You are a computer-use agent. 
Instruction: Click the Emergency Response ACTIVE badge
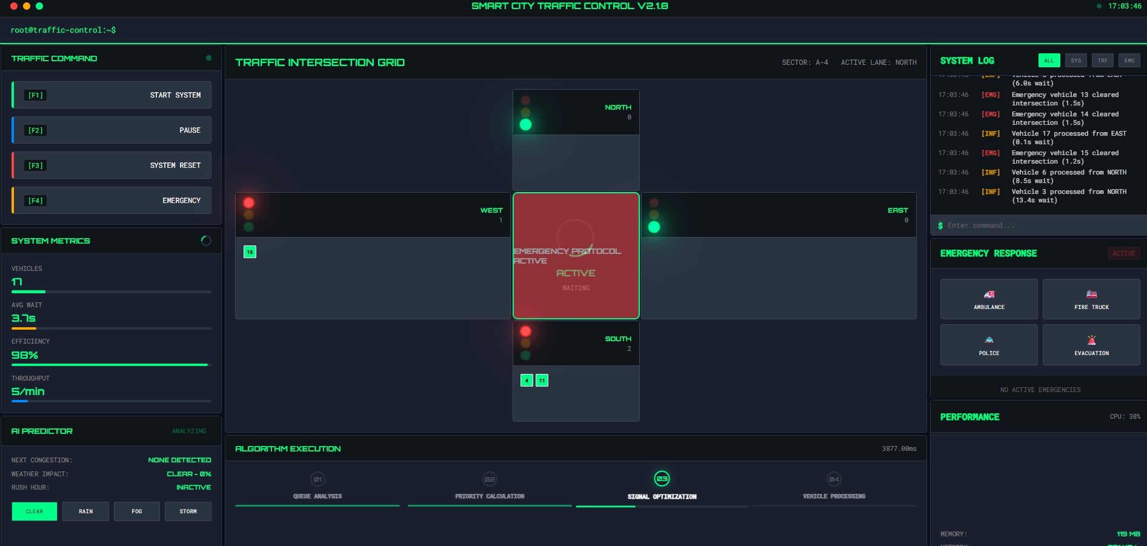pyautogui.click(x=1123, y=253)
